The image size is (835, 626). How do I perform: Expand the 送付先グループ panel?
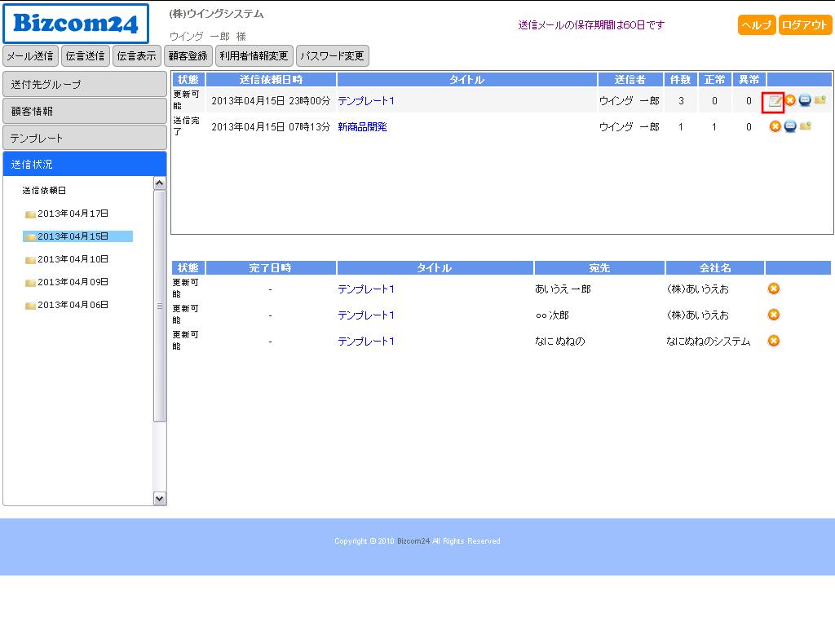pos(85,85)
